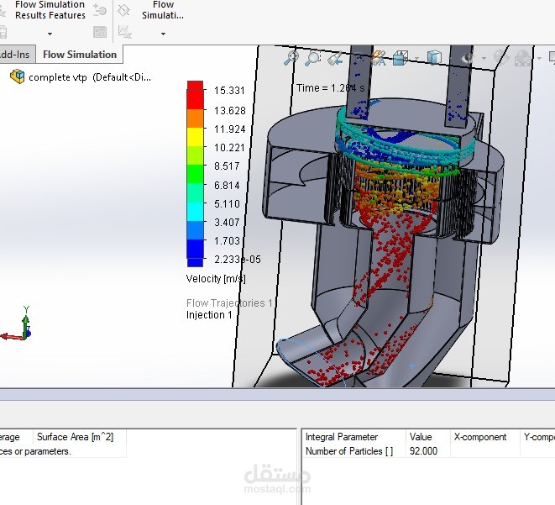Click the Flow Simulati... ribbon label

tap(163, 10)
